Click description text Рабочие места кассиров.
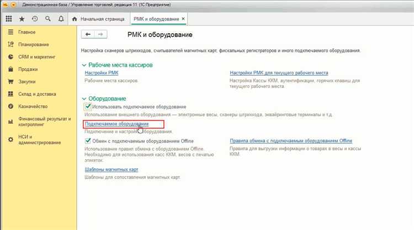Viewport: 414px width, 230px height. [x=111, y=81]
